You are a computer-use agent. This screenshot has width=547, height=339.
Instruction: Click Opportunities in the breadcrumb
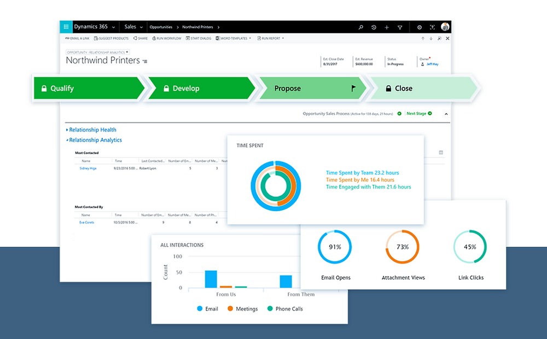161,27
